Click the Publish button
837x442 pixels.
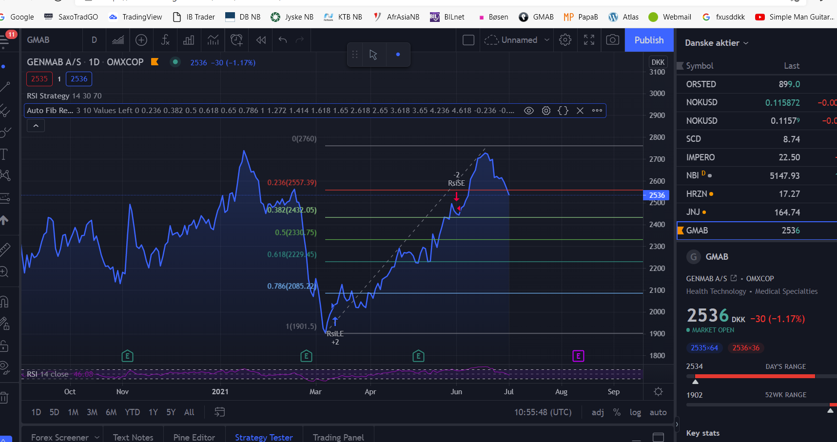(x=649, y=40)
